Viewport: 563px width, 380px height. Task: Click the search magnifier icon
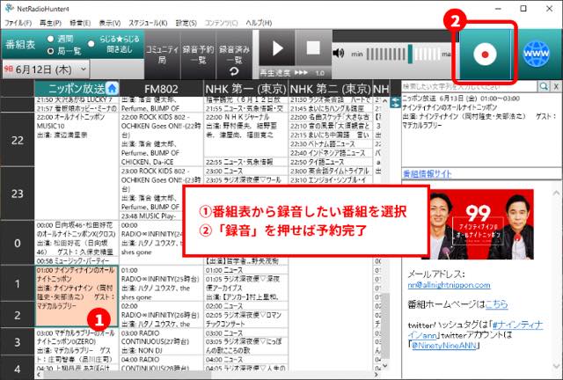[544, 86]
